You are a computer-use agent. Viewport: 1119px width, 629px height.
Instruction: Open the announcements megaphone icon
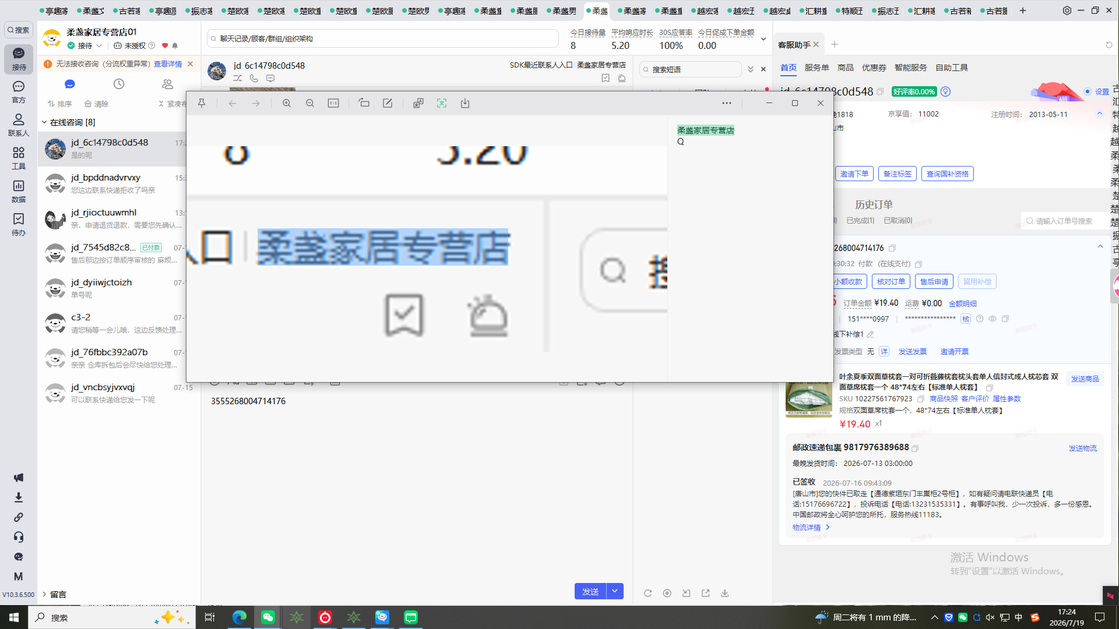[x=19, y=478]
